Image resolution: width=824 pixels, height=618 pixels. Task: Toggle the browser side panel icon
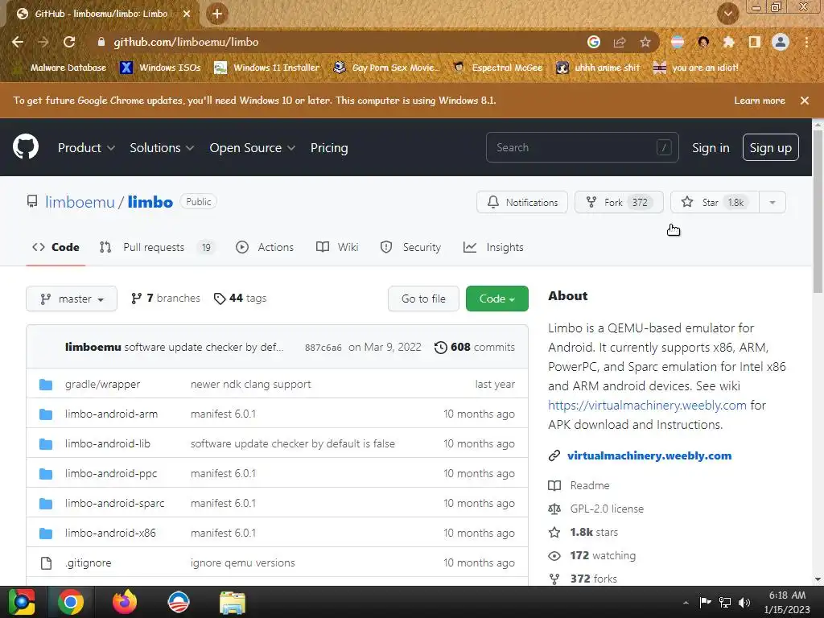(x=754, y=42)
